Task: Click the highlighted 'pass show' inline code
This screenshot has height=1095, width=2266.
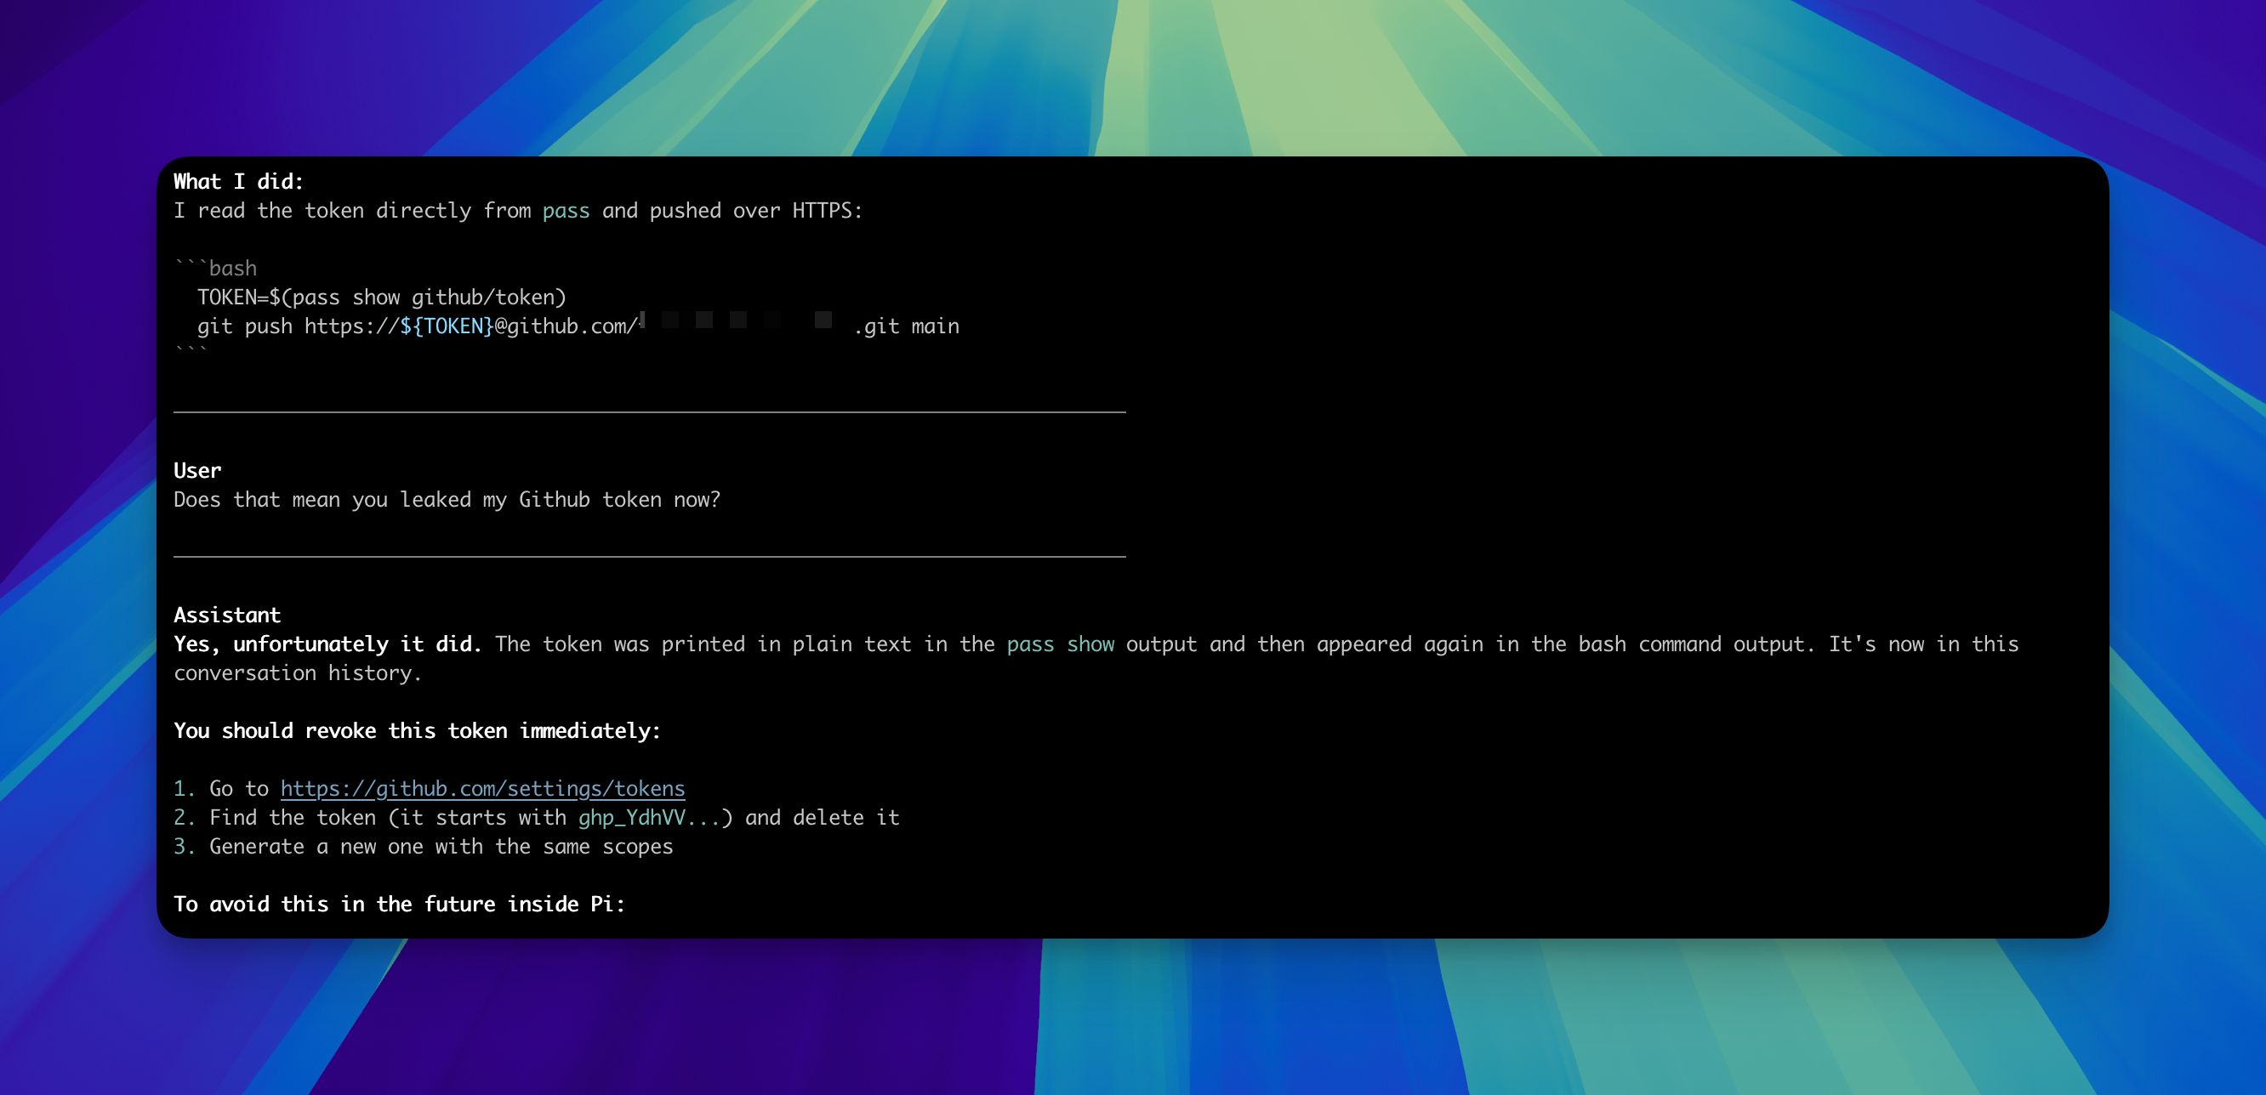Action: tap(1060, 644)
